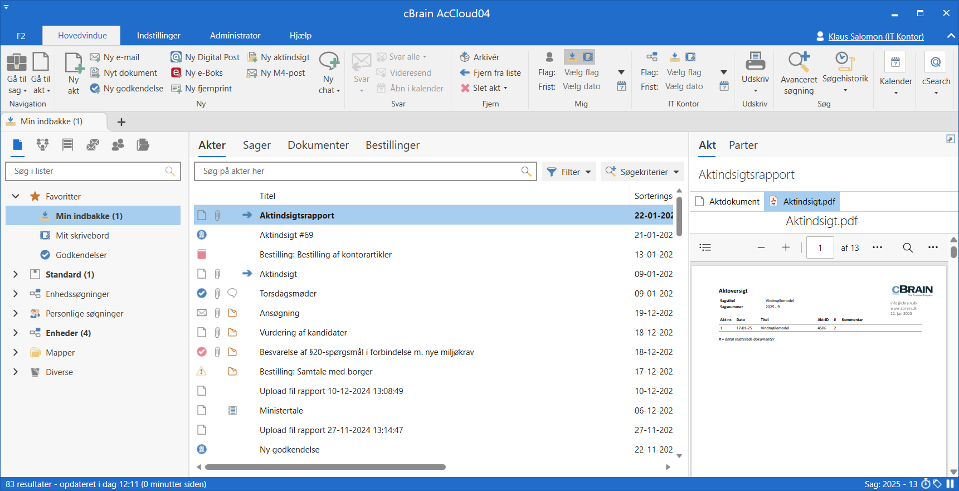Image resolution: width=959 pixels, height=491 pixels.
Task: Click Fjern fra liste button
Action: pyautogui.click(x=490, y=72)
